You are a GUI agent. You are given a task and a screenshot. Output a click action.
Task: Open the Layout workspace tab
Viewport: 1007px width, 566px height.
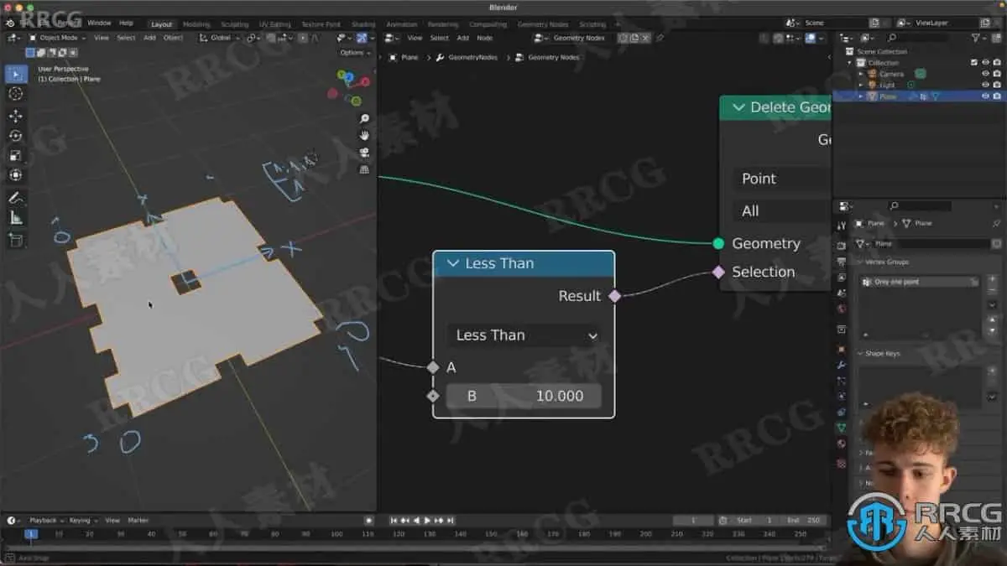pos(161,24)
